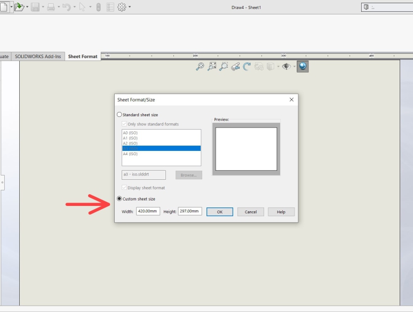Switch to the SOLIDWORKS Add-Ins tab
Viewport: 413px width, 312px height.
click(38, 57)
